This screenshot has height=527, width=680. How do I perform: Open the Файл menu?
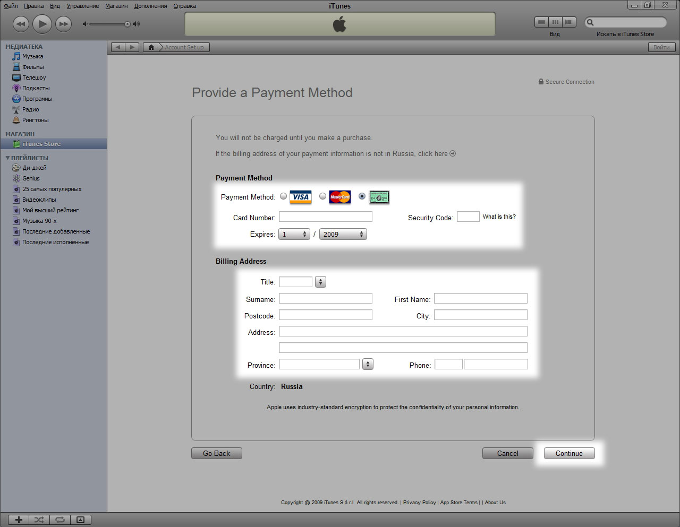click(11, 6)
